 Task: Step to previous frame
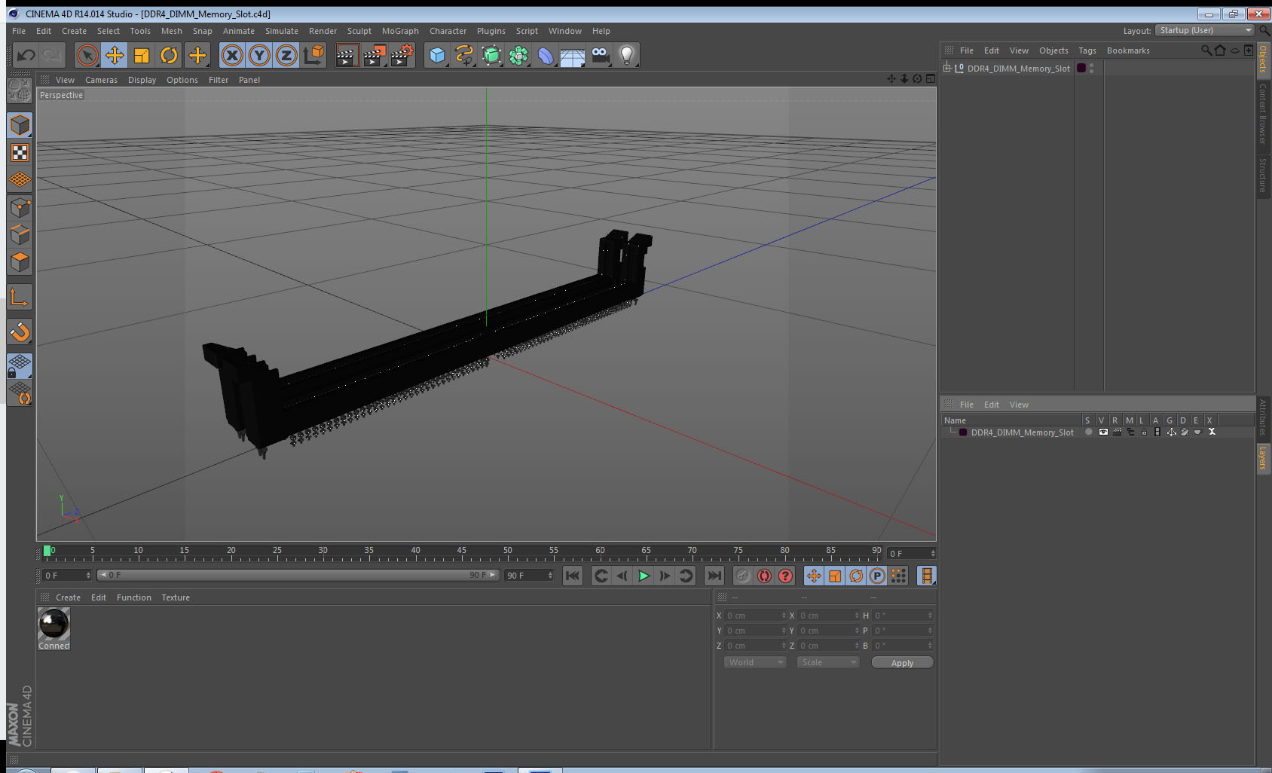click(x=622, y=576)
